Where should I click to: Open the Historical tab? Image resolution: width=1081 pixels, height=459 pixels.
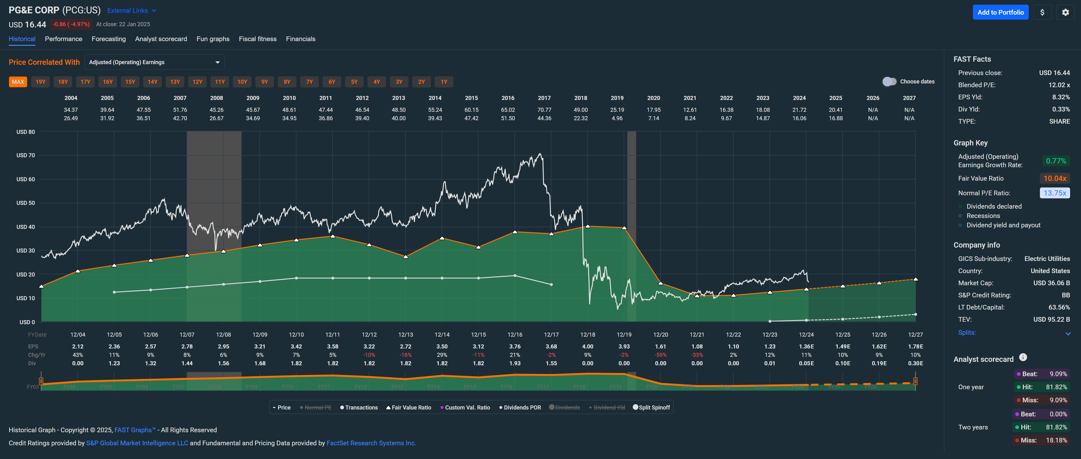22,39
